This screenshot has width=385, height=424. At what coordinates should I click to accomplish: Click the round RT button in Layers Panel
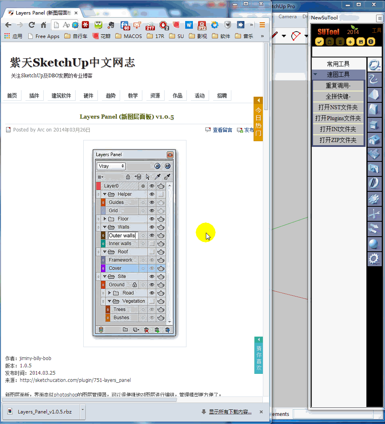click(167, 166)
